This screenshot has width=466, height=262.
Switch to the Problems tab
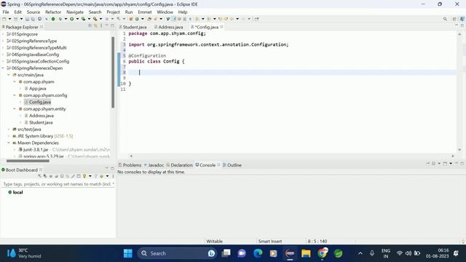pyautogui.click(x=130, y=165)
